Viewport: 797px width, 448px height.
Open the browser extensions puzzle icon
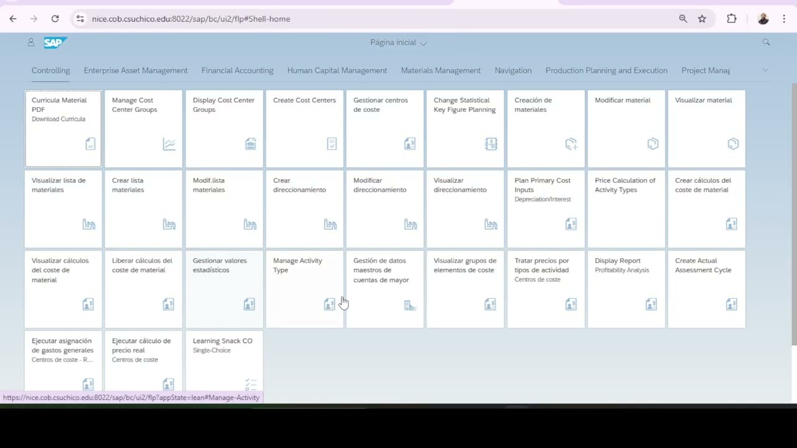tap(732, 19)
